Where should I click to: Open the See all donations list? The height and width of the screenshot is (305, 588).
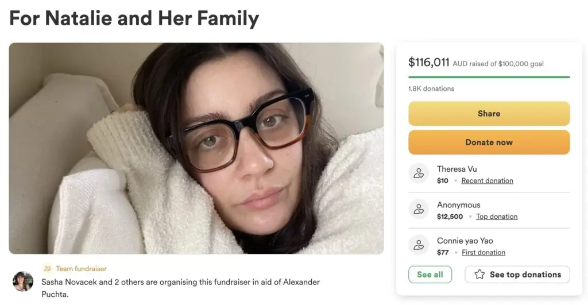[x=430, y=275]
